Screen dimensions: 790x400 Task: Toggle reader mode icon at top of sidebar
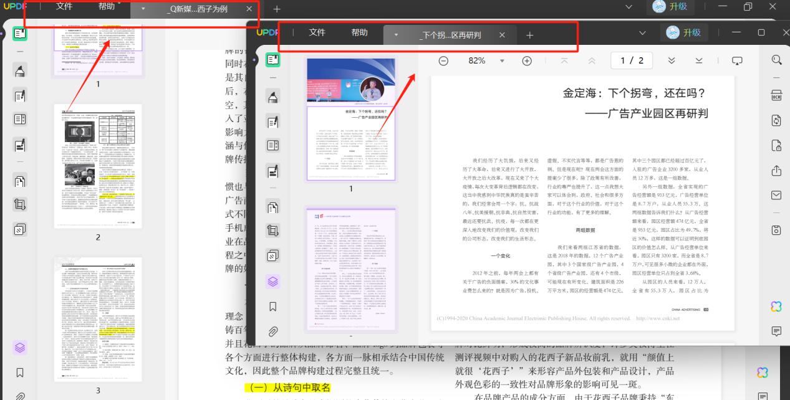pyautogui.click(x=273, y=60)
